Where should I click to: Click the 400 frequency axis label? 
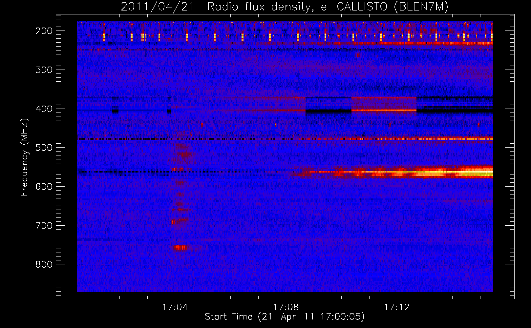pyautogui.click(x=44, y=109)
